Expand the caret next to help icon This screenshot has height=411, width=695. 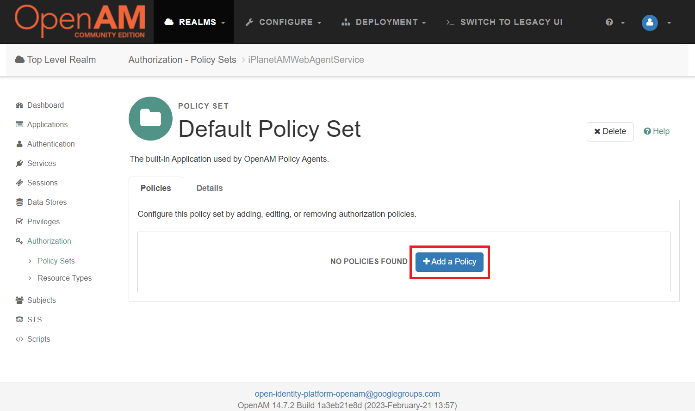(x=623, y=23)
